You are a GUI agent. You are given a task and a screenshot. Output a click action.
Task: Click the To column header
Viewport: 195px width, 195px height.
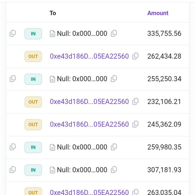(x=53, y=13)
